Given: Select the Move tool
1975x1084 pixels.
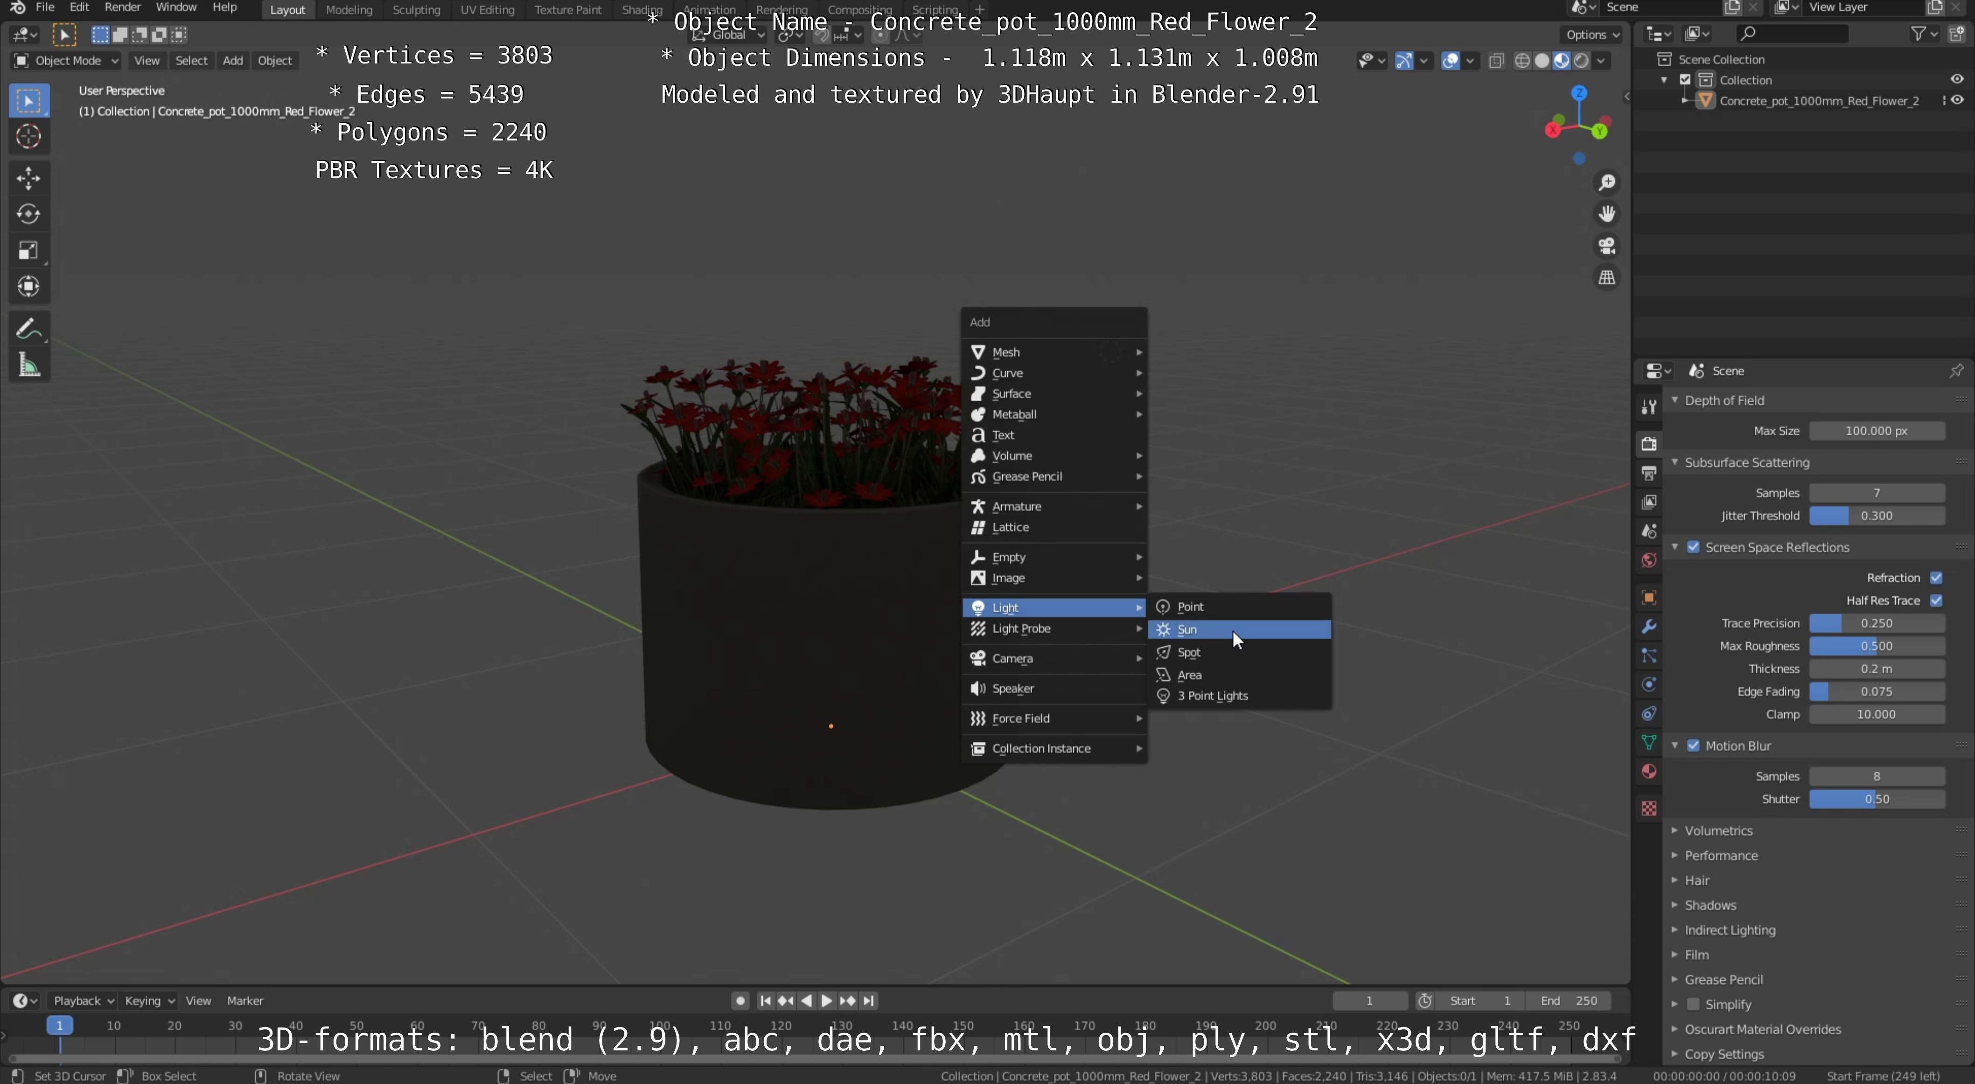Looking at the screenshot, I should [28, 179].
